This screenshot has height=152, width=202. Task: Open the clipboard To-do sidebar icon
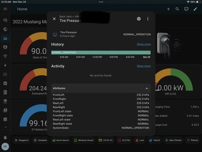pyautogui.click(x=5, y=119)
